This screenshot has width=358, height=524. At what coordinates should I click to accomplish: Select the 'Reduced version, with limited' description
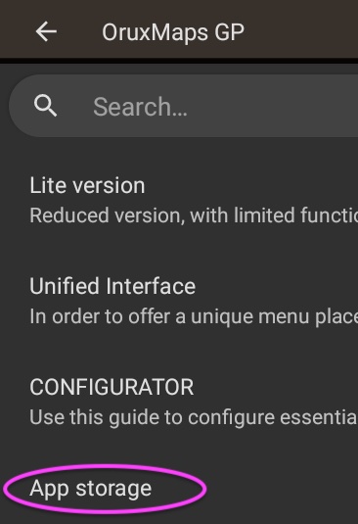(x=194, y=215)
